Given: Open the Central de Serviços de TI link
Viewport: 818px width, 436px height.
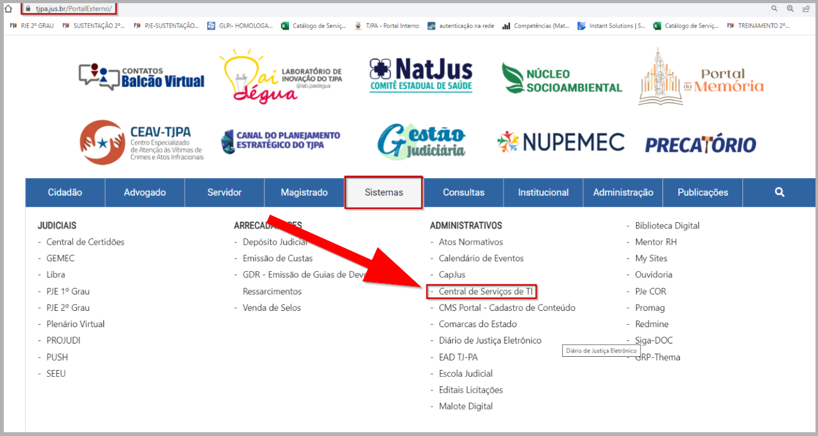Looking at the screenshot, I should (x=486, y=291).
